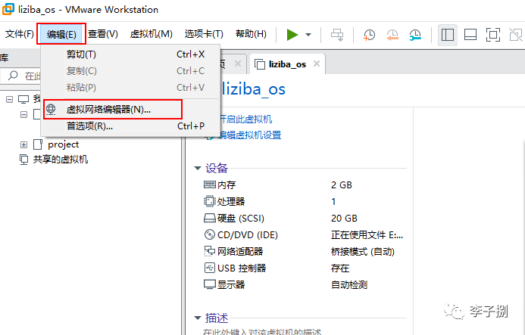This screenshot has height=335, width=525.
Task: Click 编辑虚拟机设置 link
Action: (x=249, y=135)
